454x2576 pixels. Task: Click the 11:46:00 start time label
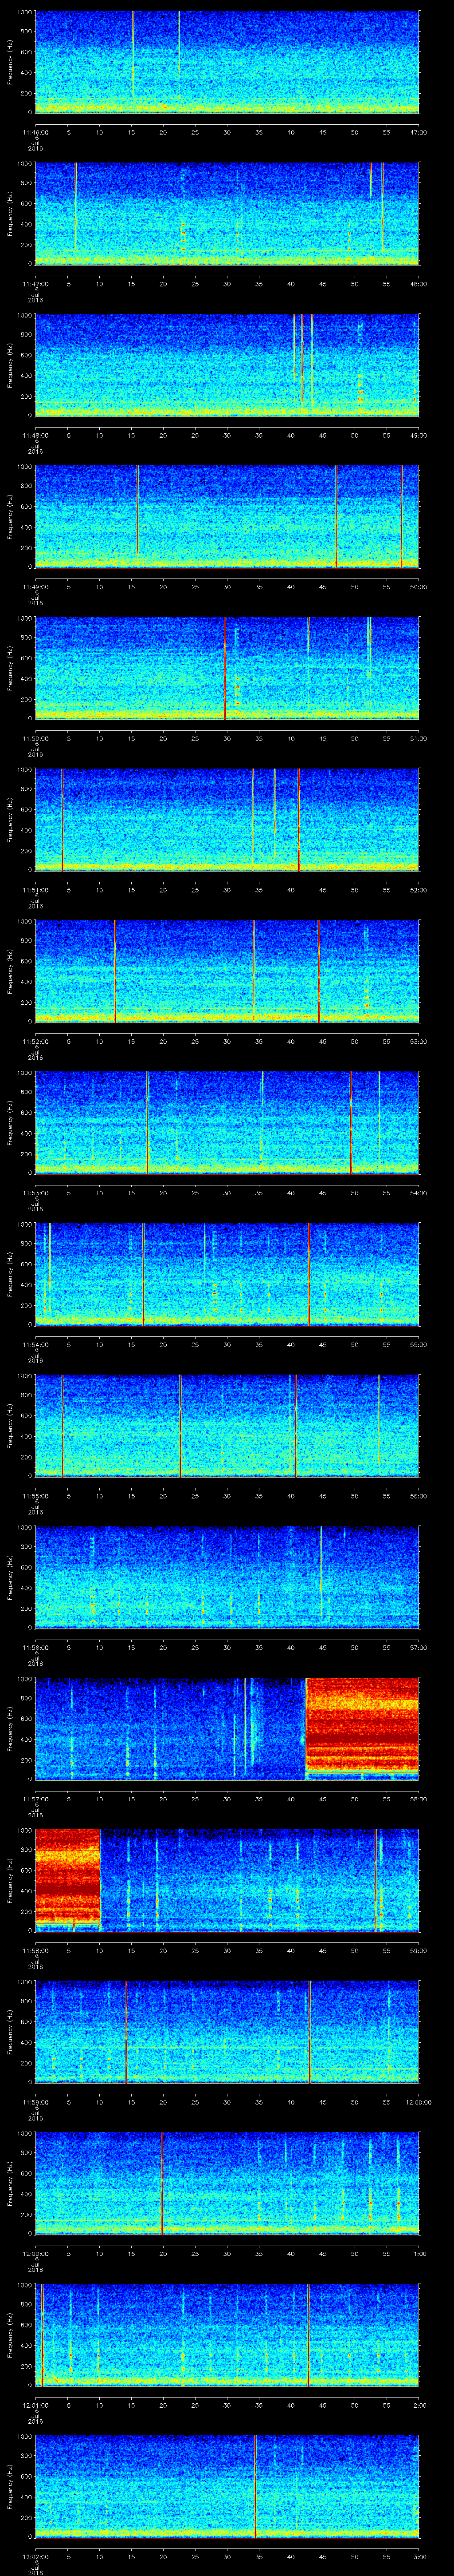point(36,132)
